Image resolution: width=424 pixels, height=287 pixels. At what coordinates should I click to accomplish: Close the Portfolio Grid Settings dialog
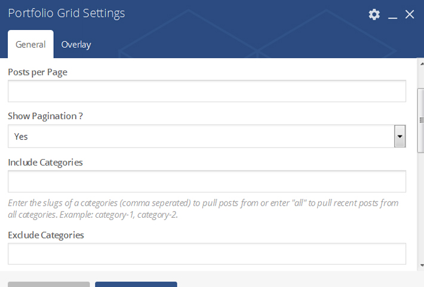pos(410,14)
